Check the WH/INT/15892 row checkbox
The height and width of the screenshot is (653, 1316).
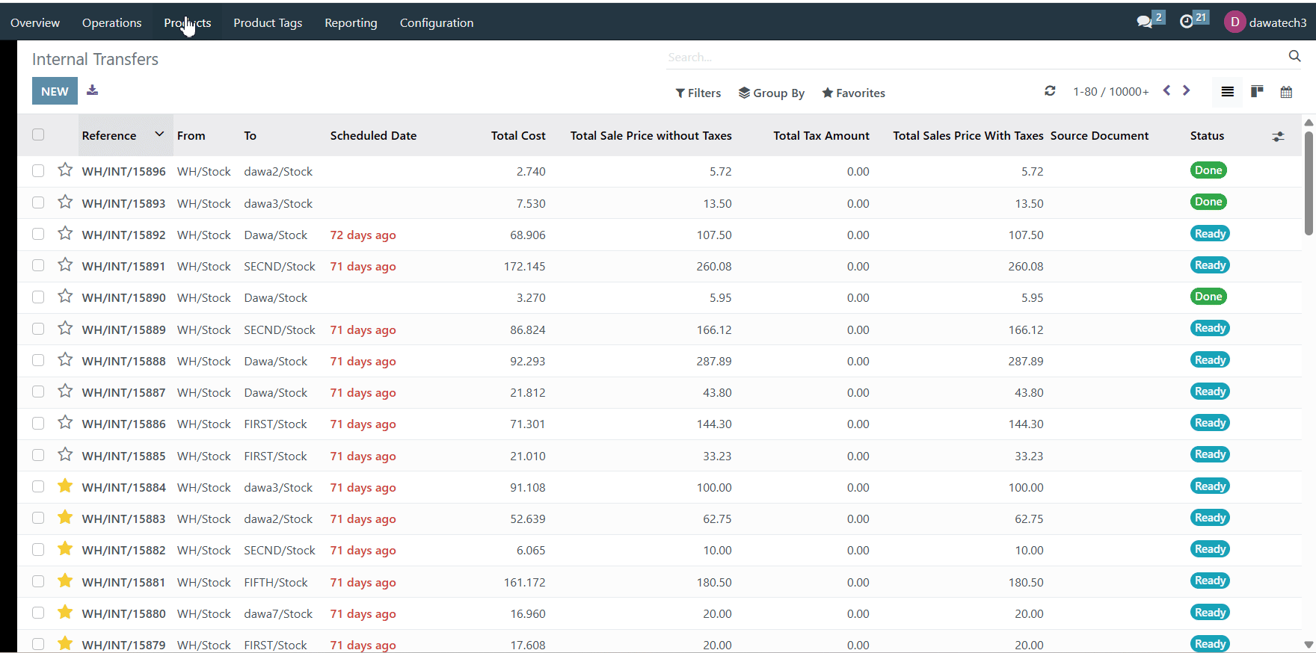(38, 234)
